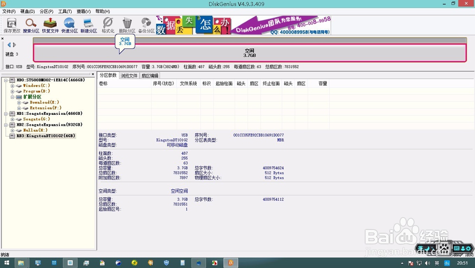The image size is (475, 268).
Task: Click the Backup Partition (备份分区) icon
Action: click(x=146, y=25)
